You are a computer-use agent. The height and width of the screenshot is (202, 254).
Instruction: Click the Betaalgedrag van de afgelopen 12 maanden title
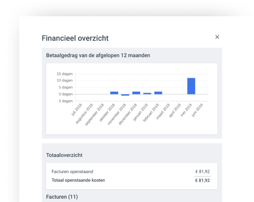coord(98,55)
